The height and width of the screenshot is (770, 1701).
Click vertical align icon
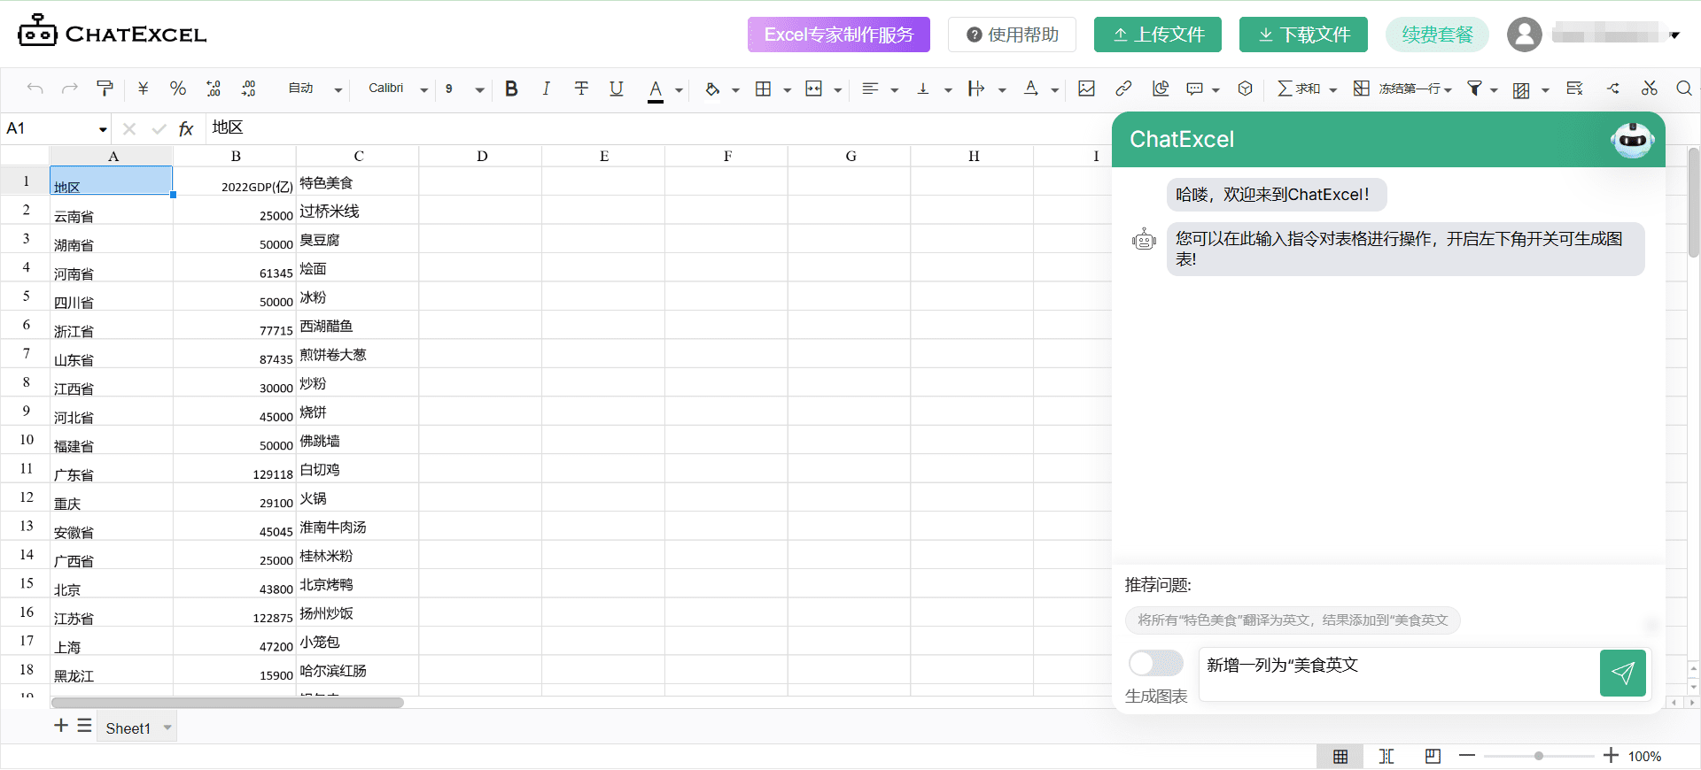coord(923,89)
